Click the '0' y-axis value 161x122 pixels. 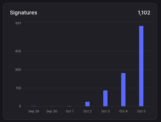tap(20, 106)
